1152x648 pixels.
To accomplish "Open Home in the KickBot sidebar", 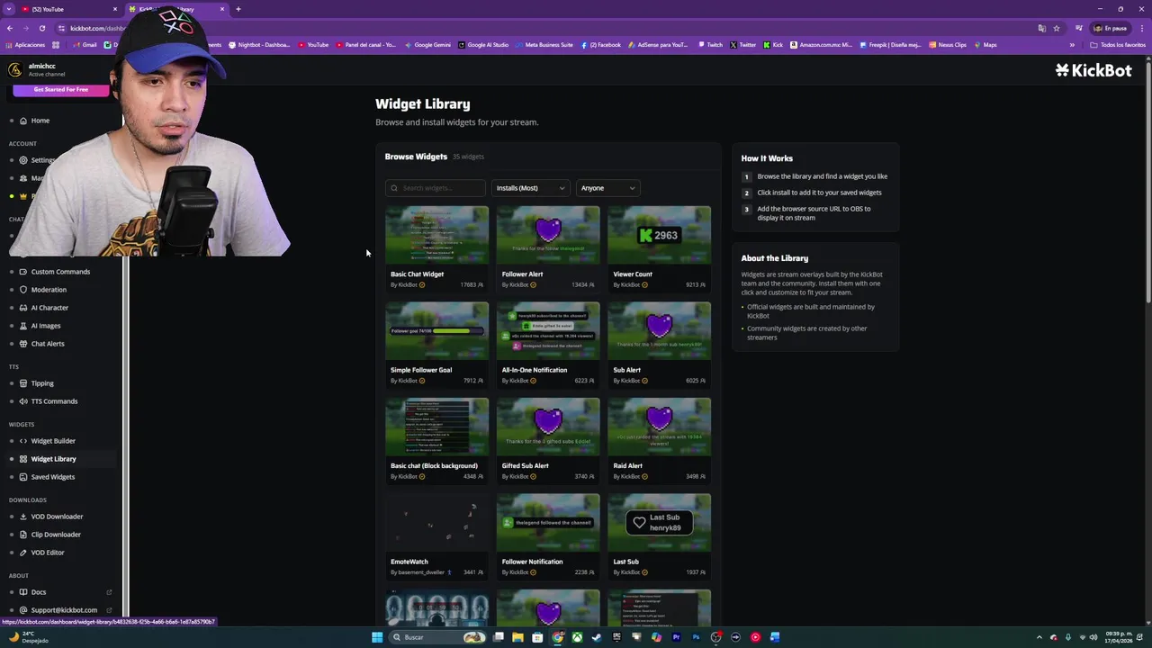I will coord(40,121).
